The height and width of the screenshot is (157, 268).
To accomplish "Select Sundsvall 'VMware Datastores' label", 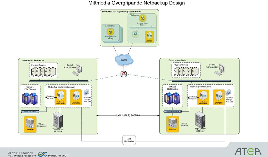I will (x=41, y=125).
